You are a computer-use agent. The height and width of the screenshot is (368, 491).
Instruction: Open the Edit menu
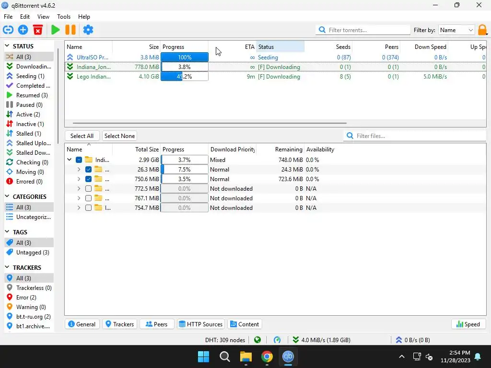point(25,17)
